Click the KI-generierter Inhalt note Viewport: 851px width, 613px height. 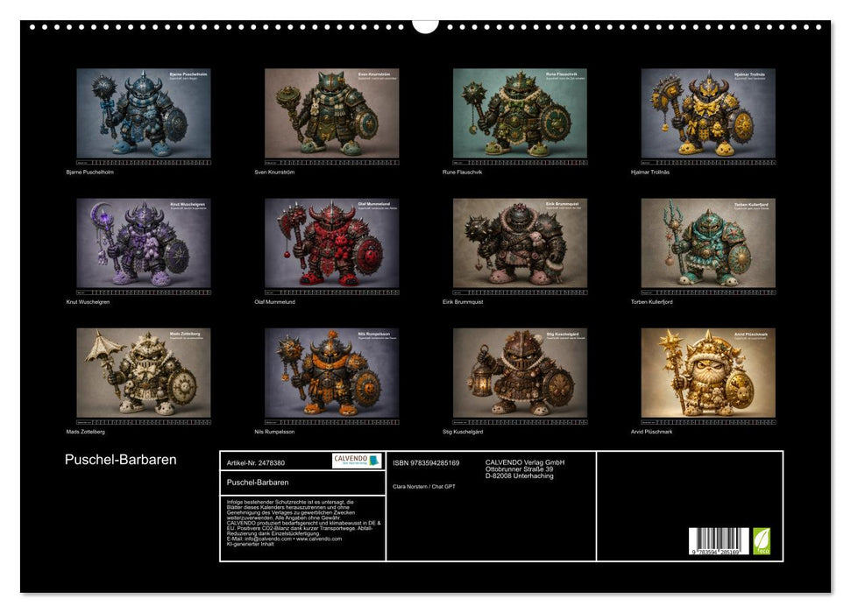pos(250,544)
